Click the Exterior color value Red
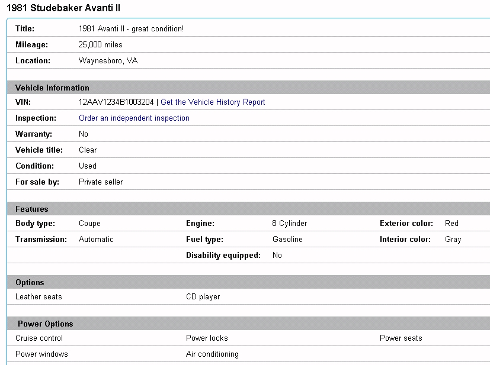490x365 pixels. 451,224
